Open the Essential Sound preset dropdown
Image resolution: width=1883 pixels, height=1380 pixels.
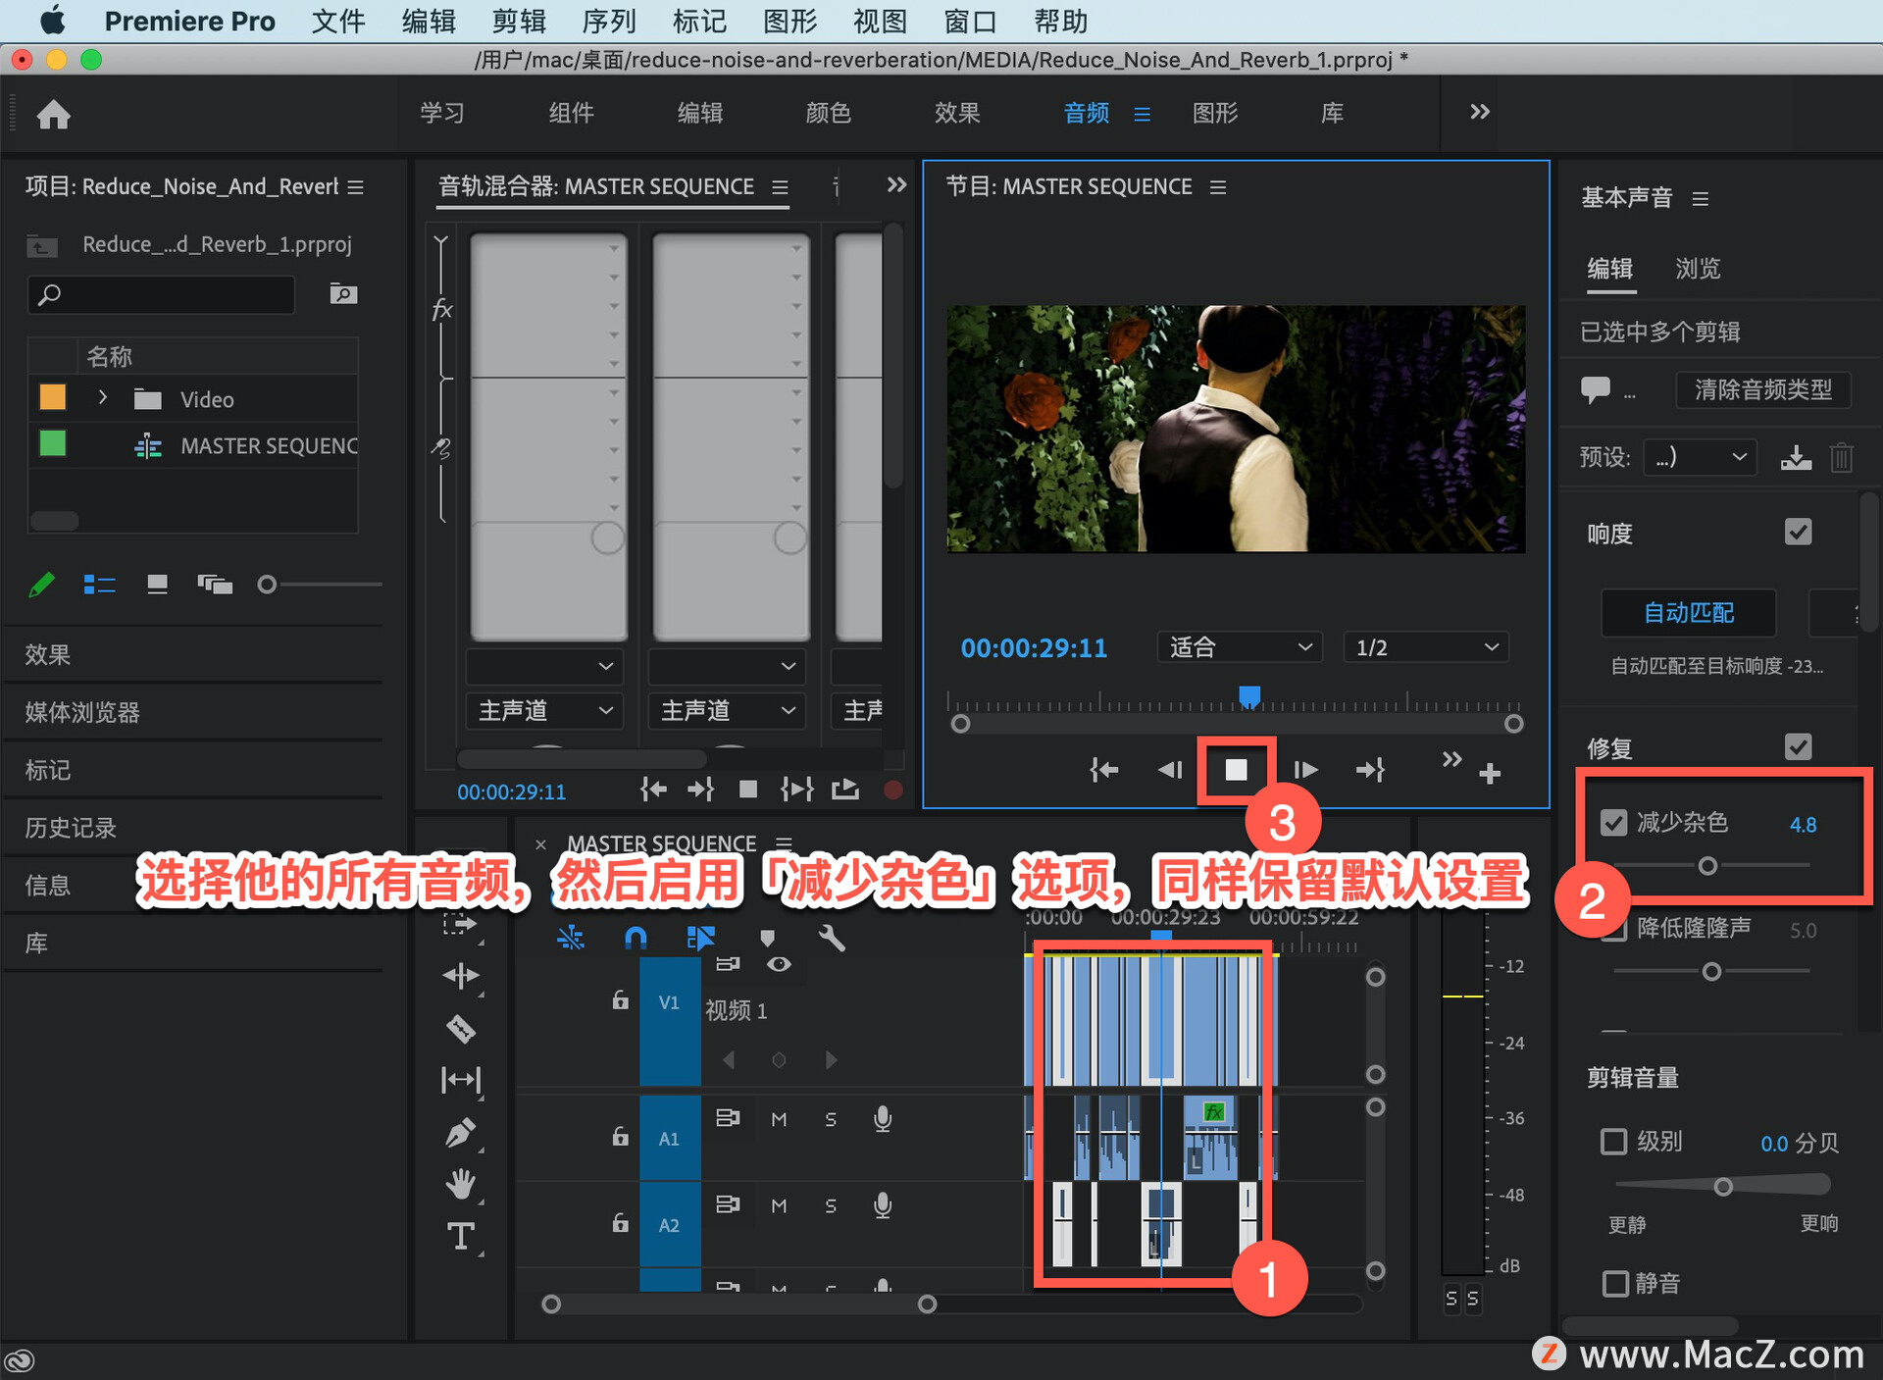tap(1700, 457)
